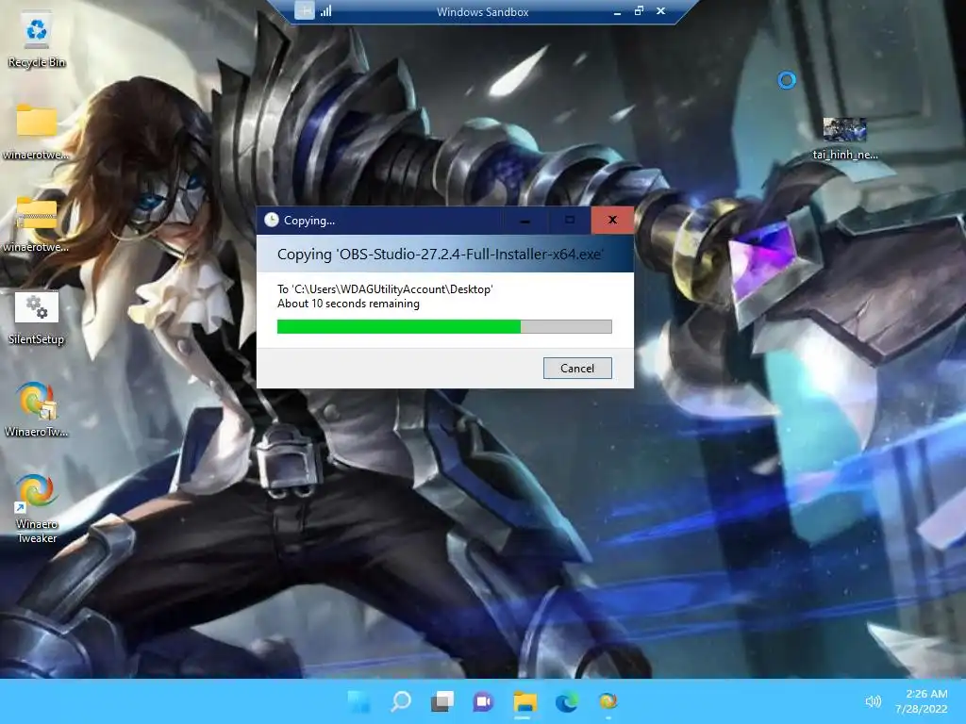
Task: Open the Start menu on the taskbar
Action: pyautogui.click(x=359, y=701)
